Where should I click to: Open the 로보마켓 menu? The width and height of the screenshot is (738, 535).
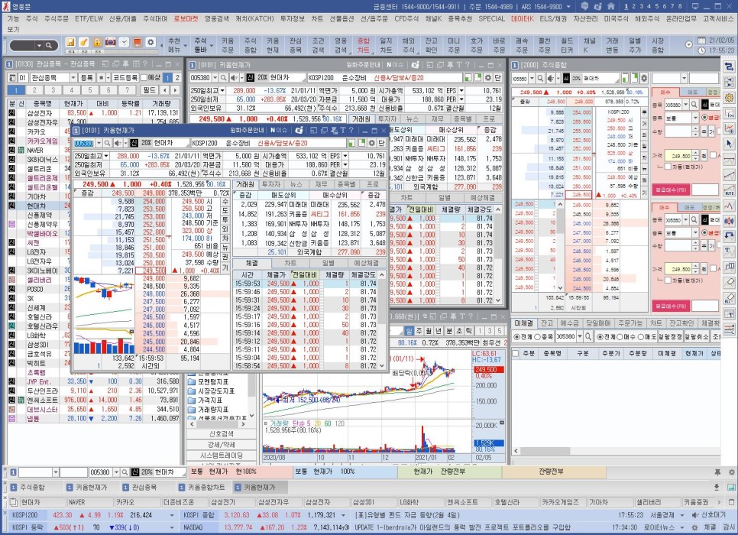[186, 19]
